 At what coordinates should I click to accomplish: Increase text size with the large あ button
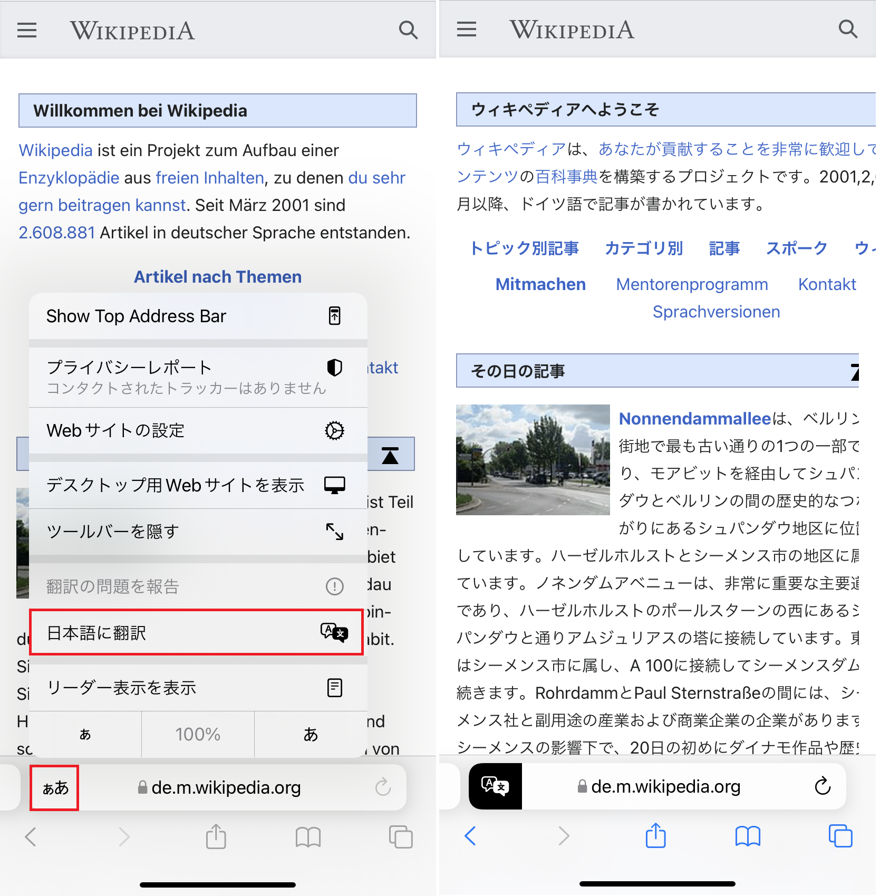tap(311, 734)
